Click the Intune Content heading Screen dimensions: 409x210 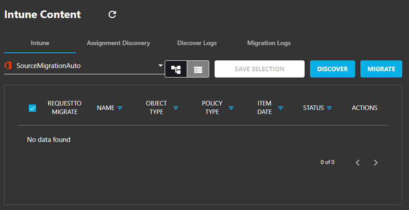point(42,14)
